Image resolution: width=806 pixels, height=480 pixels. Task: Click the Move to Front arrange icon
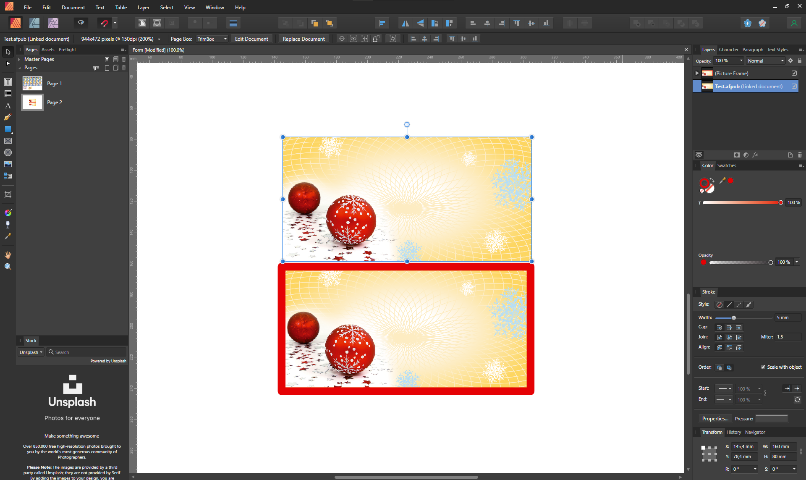[330, 23]
